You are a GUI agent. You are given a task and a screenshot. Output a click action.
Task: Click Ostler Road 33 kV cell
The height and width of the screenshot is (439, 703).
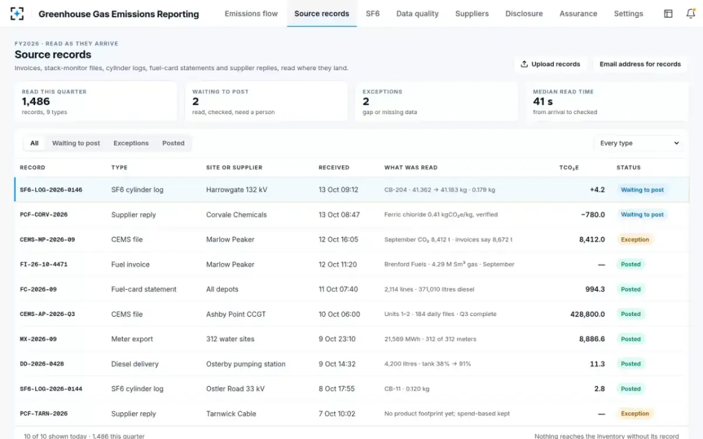pos(236,389)
